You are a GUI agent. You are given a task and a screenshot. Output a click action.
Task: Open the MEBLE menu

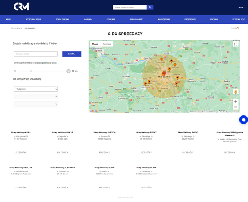(9, 19)
